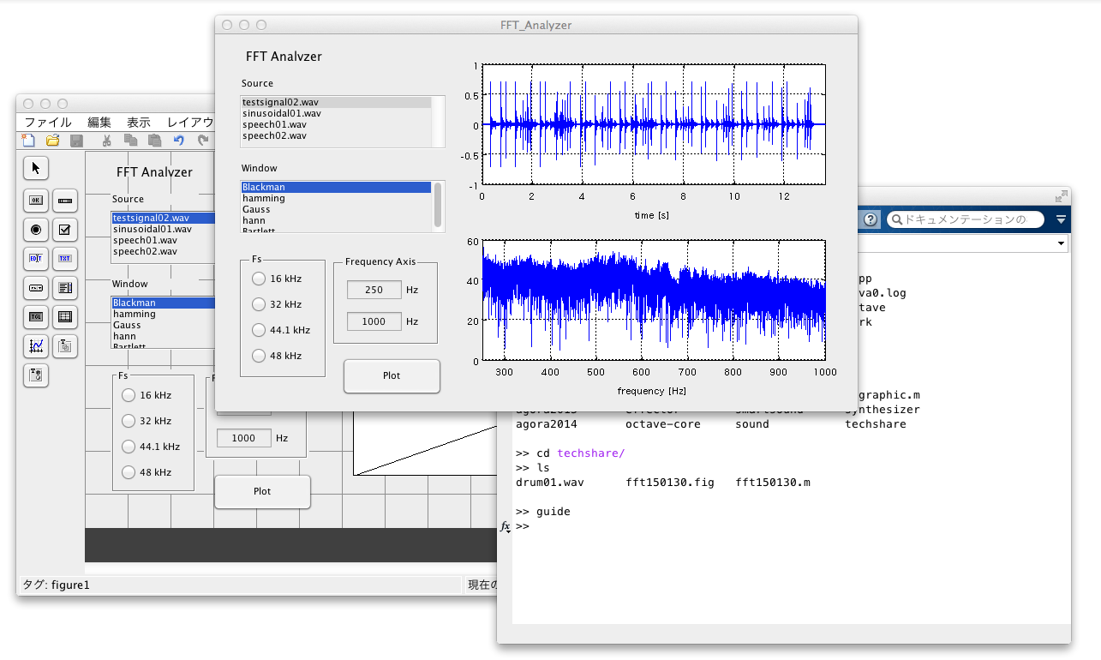This screenshot has width=1101, height=660.
Task: Click the New Figure icon in GUIDE toolbar
Action: click(28, 141)
